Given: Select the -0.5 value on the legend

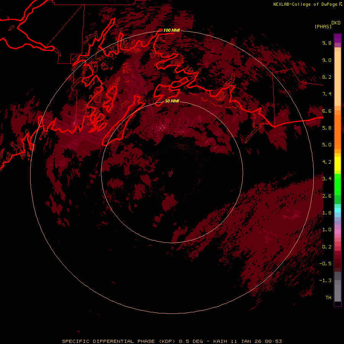Looking at the screenshot, I should click(x=325, y=264).
